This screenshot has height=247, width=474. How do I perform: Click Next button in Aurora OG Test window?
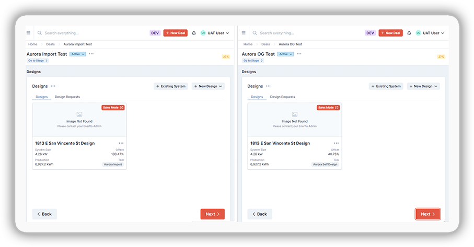(x=427, y=214)
